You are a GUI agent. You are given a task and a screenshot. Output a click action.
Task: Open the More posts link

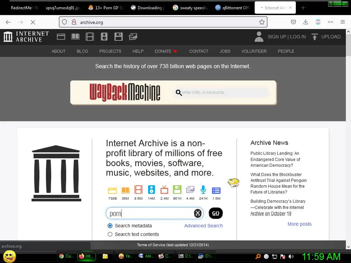300,224
